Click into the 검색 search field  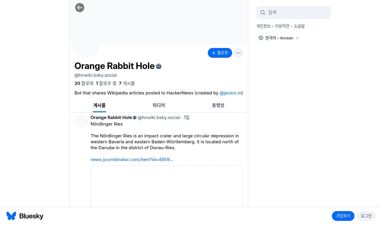click(293, 12)
